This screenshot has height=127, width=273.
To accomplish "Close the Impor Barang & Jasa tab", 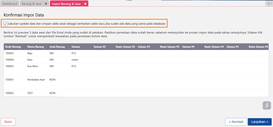I will pyautogui.click(x=85, y=4).
